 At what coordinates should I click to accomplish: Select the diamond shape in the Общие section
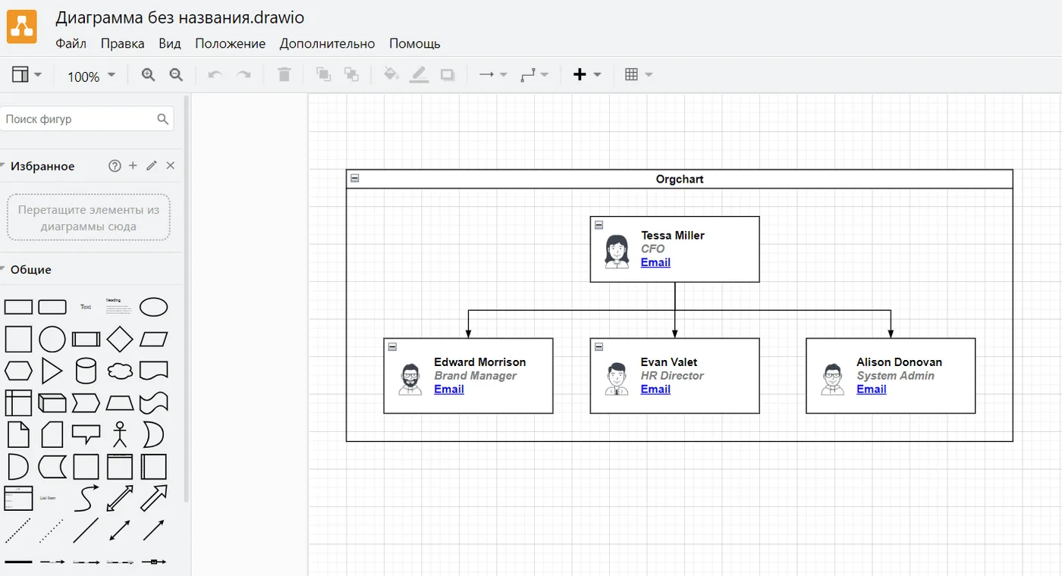coord(120,339)
